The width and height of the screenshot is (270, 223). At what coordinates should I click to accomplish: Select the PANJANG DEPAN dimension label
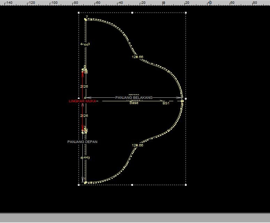pyautogui.click(x=82, y=142)
